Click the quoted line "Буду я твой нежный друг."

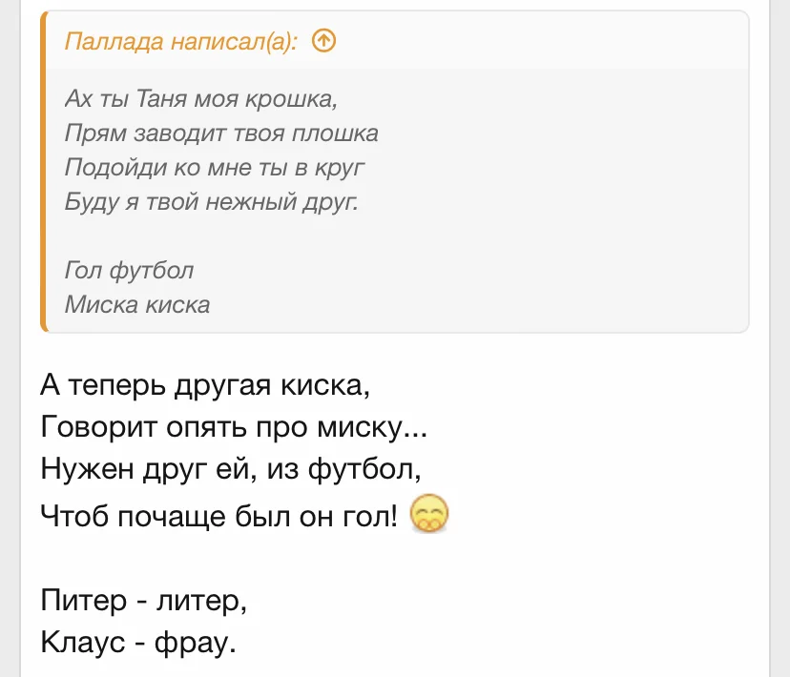click(x=211, y=201)
